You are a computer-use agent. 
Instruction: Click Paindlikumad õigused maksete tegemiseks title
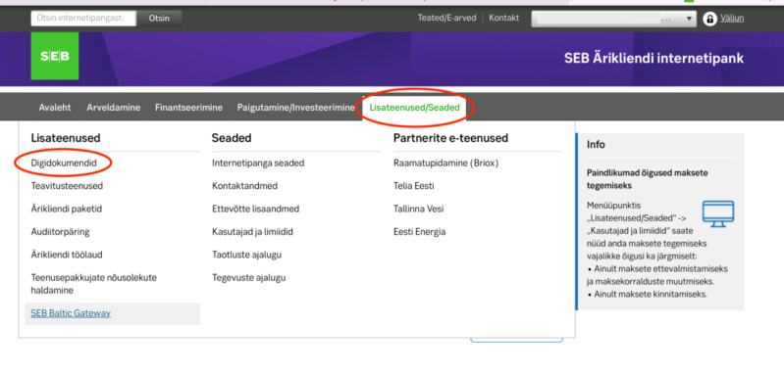pos(648,178)
